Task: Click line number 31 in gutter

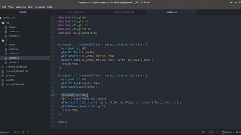Action: (x=53, y=95)
